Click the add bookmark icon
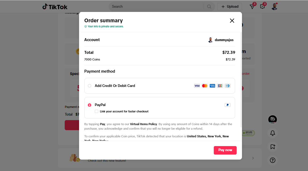The height and width of the screenshot is (171, 308). [273, 147]
